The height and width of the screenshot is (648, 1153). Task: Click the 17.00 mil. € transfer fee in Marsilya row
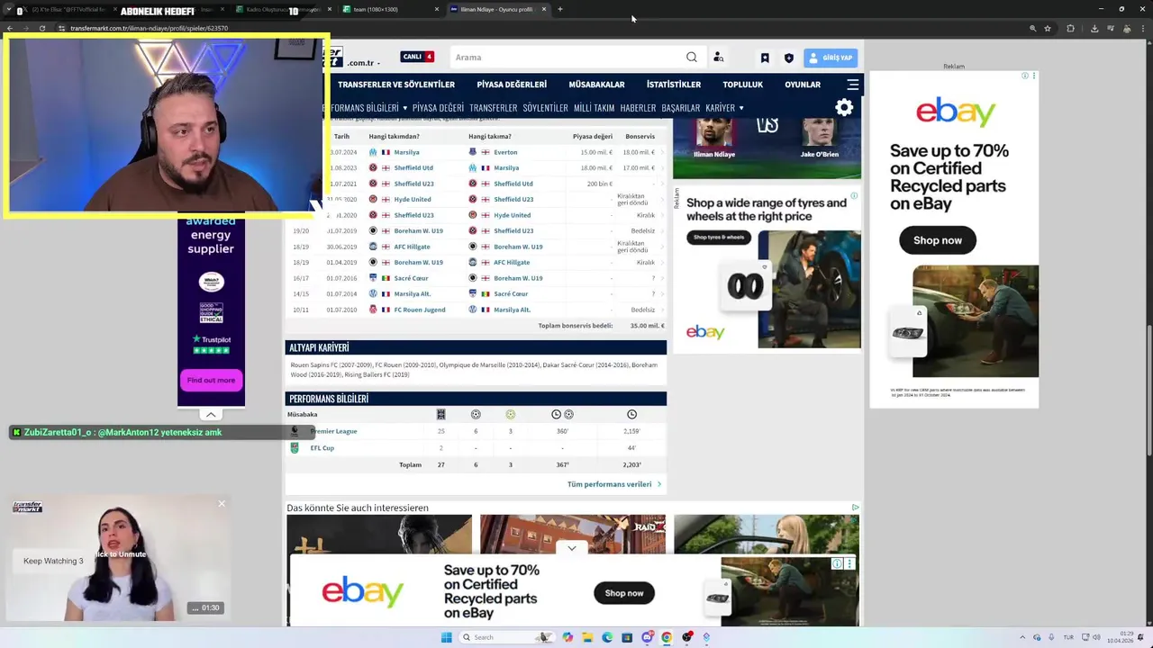tap(638, 167)
